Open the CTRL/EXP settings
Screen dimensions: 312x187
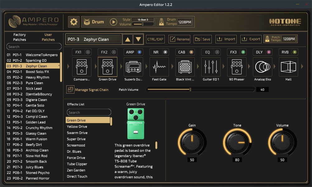(155, 39)
